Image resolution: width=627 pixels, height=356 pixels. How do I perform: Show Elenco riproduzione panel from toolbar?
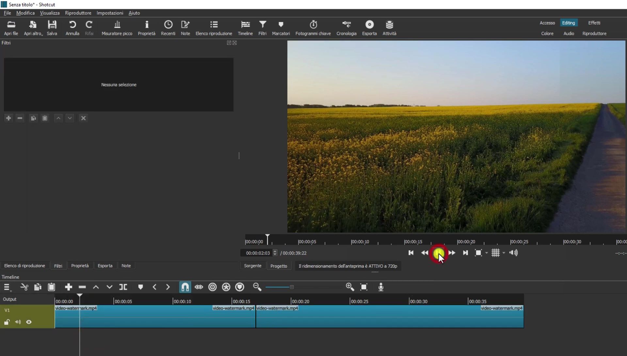[214, 28]
